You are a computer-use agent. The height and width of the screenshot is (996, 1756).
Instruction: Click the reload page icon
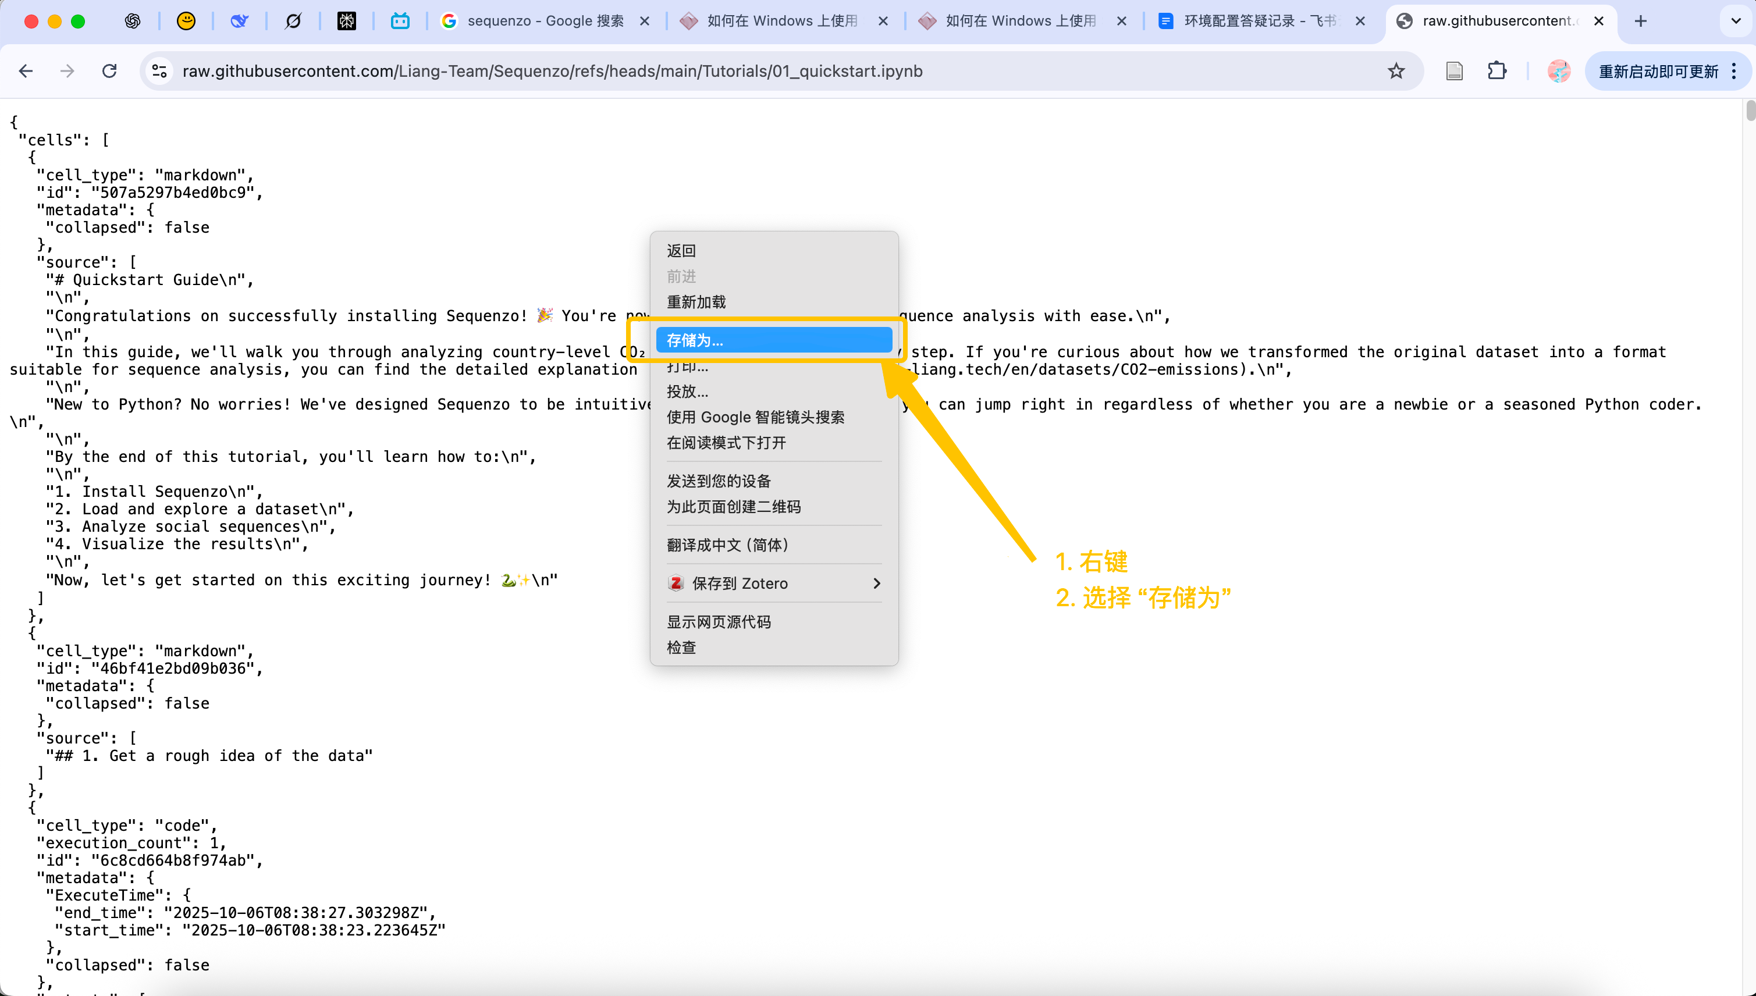pos(109,71)
